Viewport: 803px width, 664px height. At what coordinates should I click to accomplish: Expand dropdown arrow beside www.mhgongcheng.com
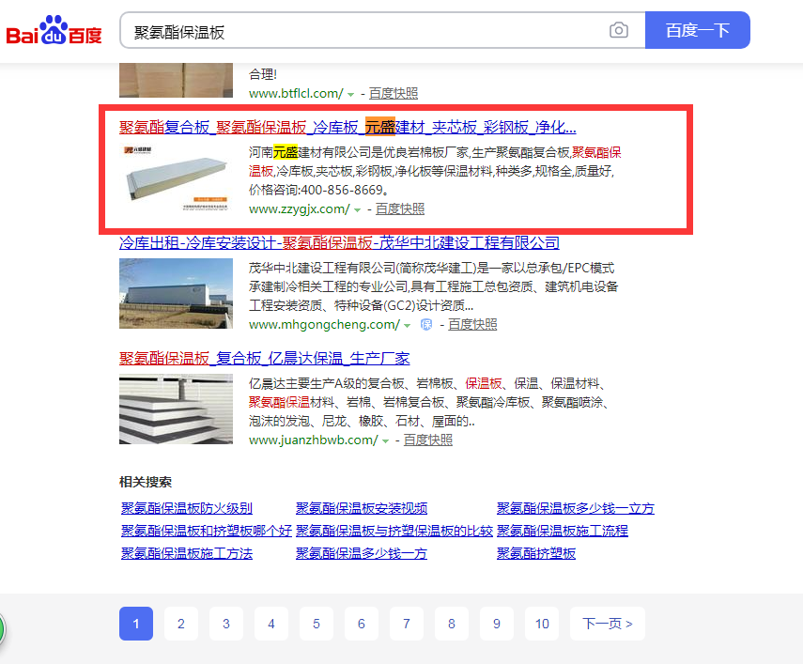(407, 325)
